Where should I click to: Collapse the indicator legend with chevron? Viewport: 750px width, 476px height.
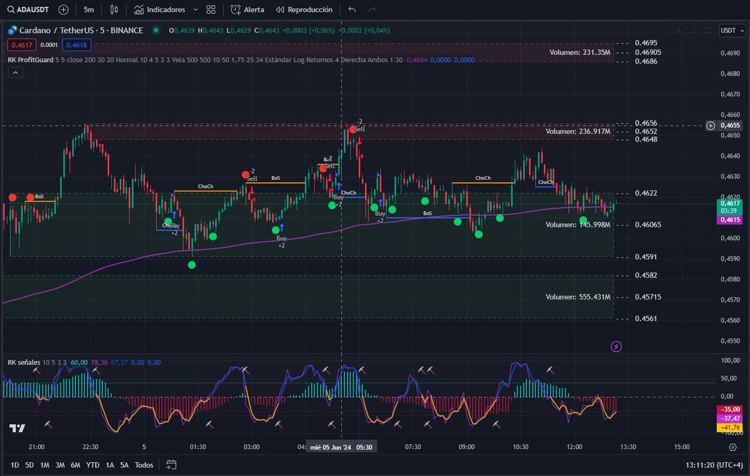point(15,73)
